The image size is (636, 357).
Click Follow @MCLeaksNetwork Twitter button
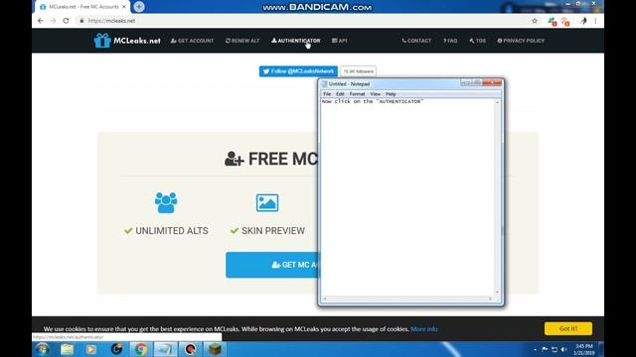(x=298, y=71)
